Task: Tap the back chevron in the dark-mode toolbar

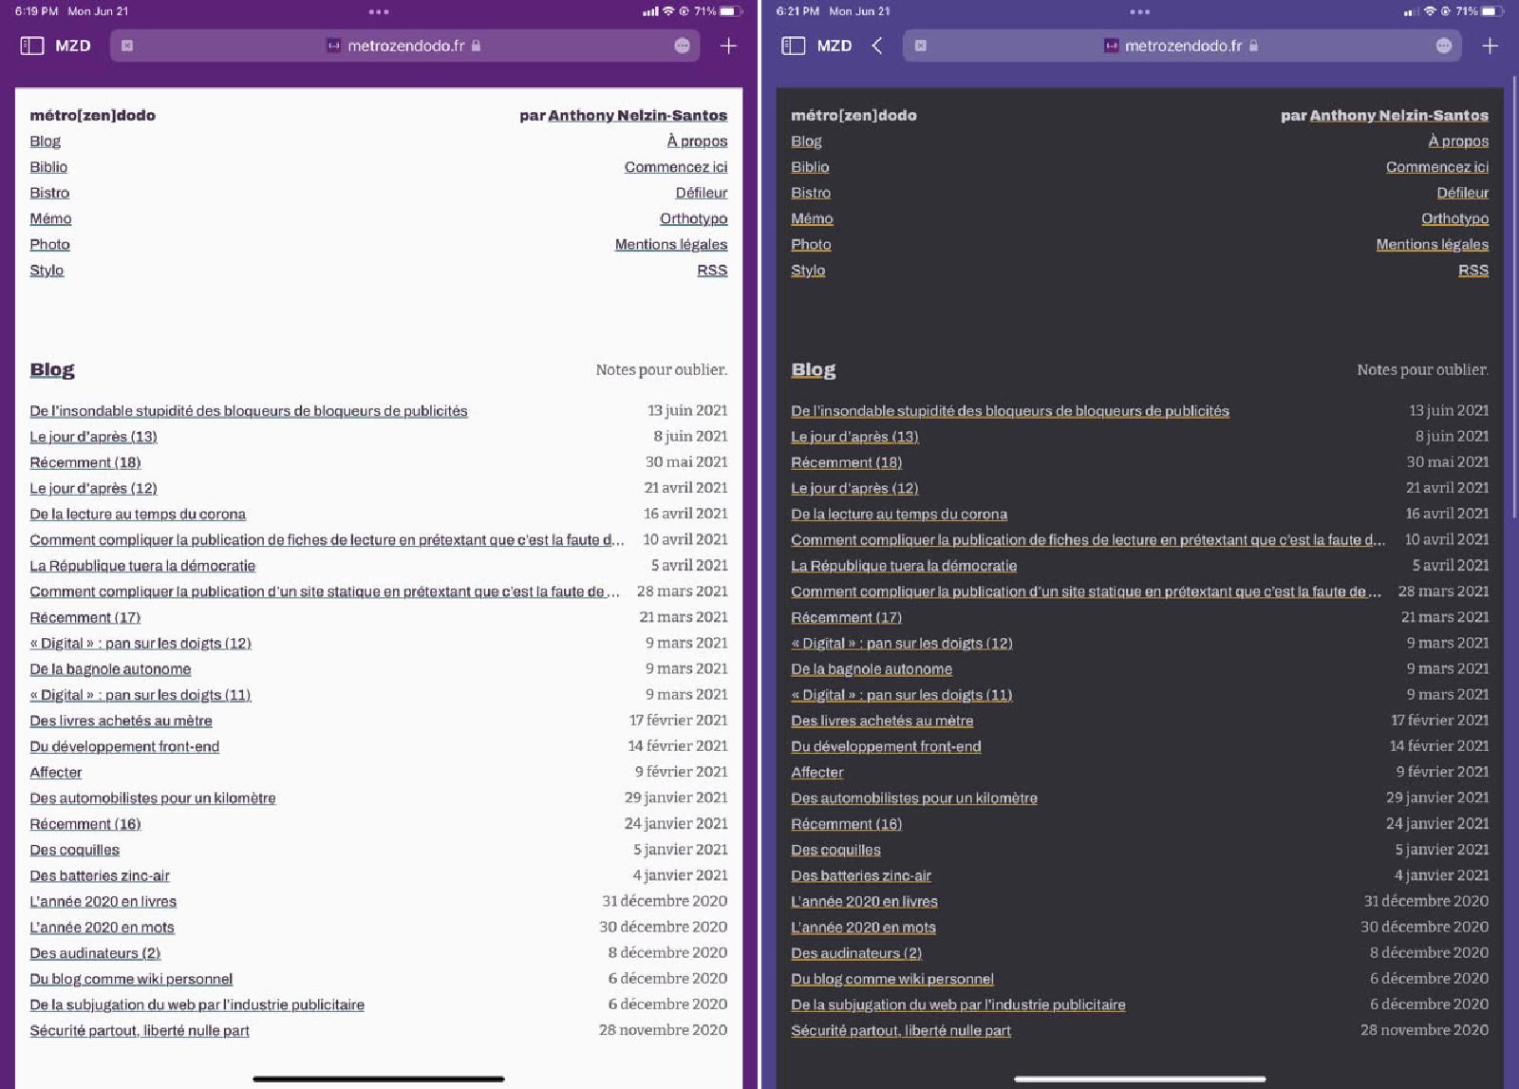Action: click(x=877, y=46)
